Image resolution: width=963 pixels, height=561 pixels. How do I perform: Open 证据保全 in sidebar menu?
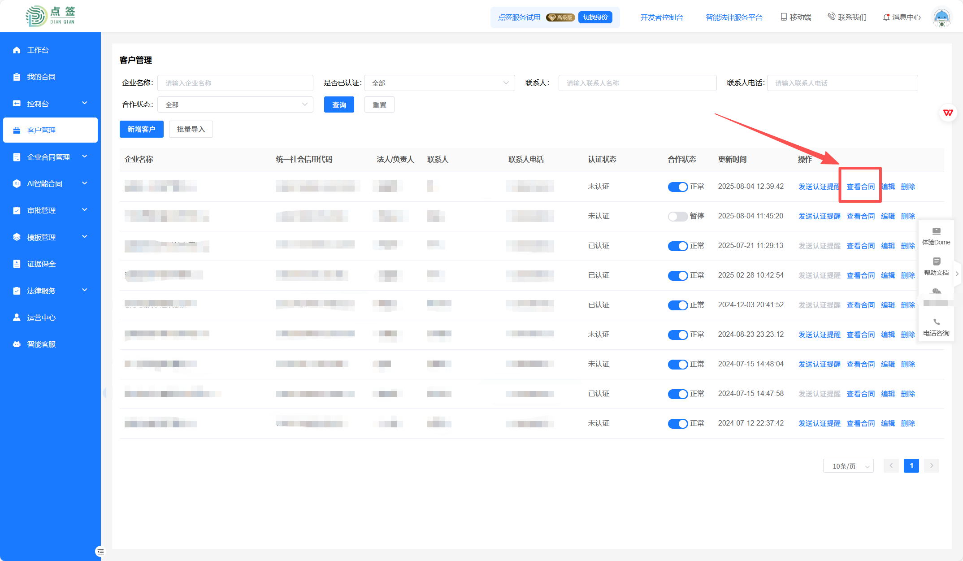(41, 264)
